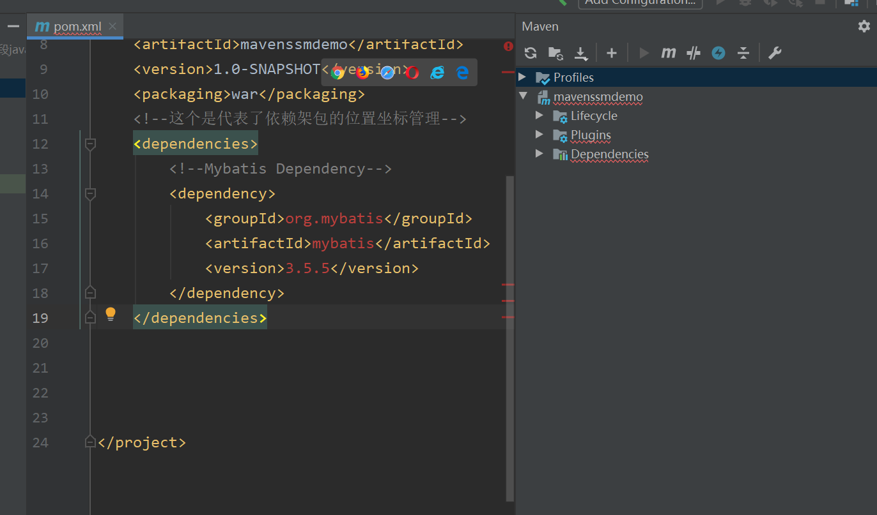Collapse the mavenssmdemo project node
This screenshot has height=515, width=877.
click(x=524, y=96)
